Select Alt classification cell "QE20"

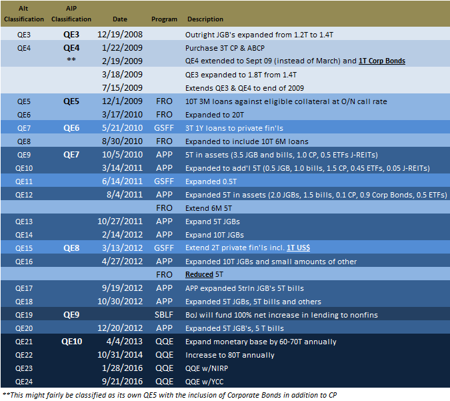[24, 328]
